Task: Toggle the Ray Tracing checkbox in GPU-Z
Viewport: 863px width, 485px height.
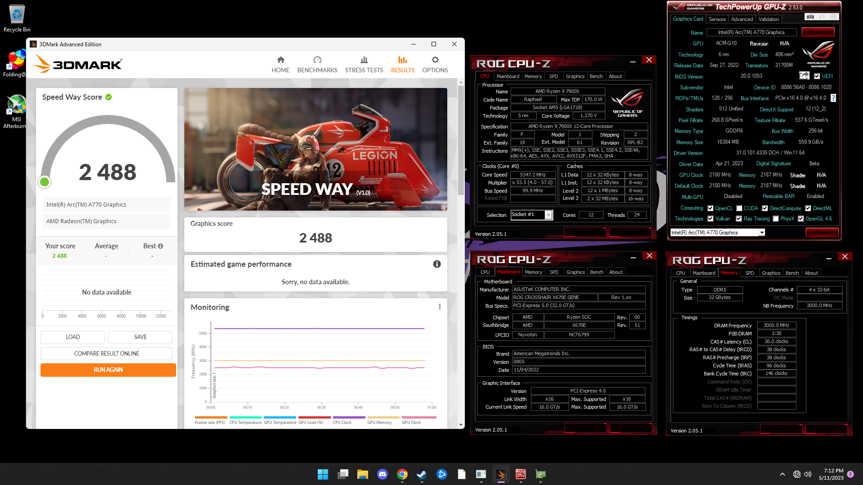Action: [x=739, y=219]
